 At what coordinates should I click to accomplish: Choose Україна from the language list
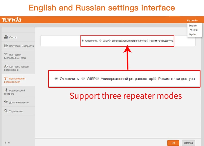[x=192, y=34]
